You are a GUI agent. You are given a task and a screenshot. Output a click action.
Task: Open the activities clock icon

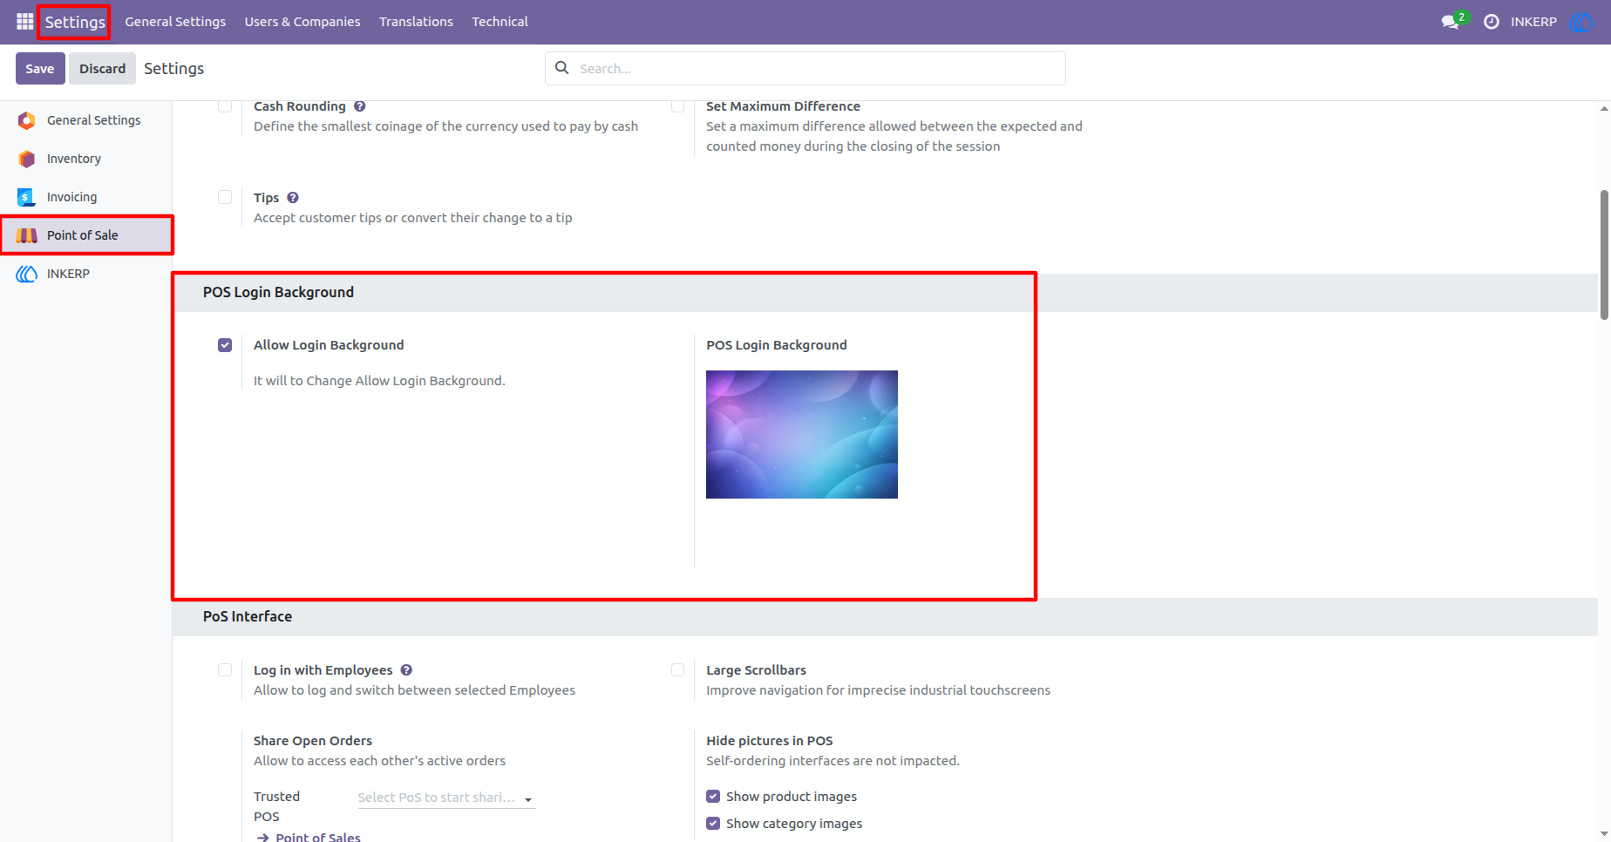(1492, 22)
